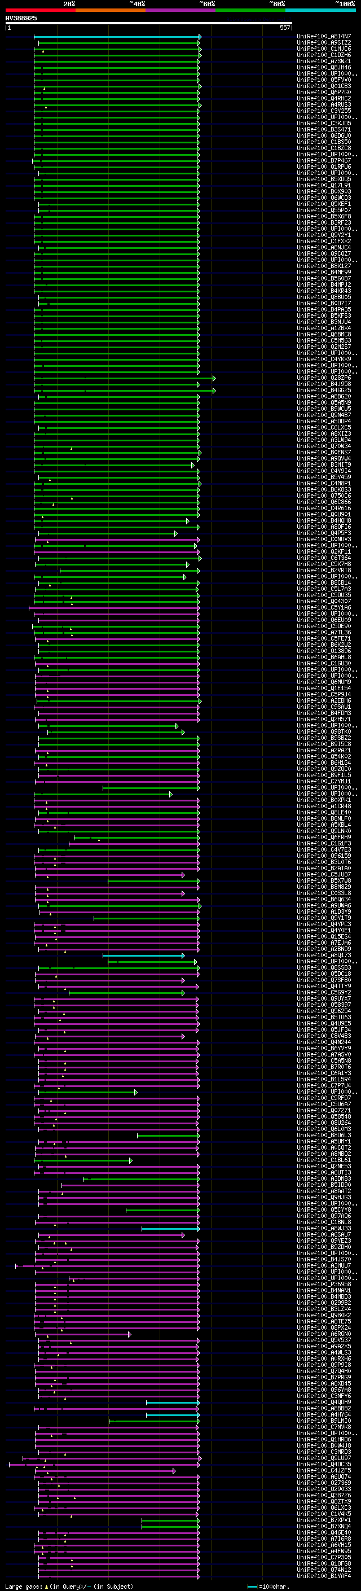Click hit name UniRef100_C1BL61
This screenshot has height=1591, width=361.
coord(324,1160)
